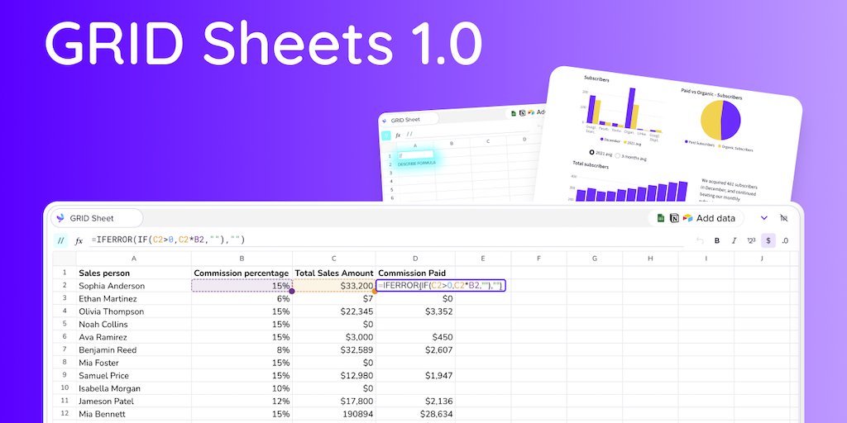
Task: Click the 12% commission percentage cell
Action: coord(242,402)
